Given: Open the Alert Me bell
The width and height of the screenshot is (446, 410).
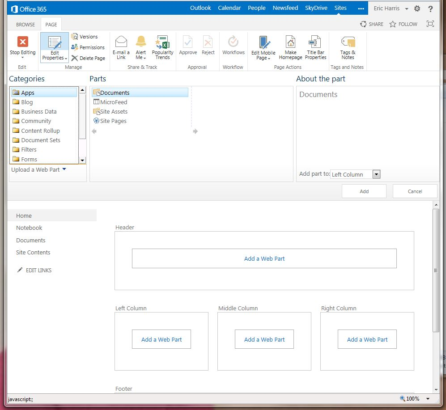Looking at the screenshot, I should click(141, 47).
